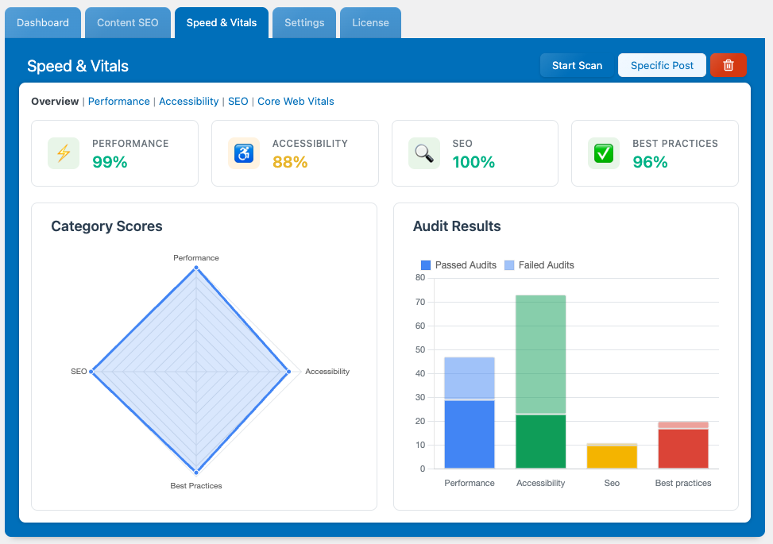The height and width of the screenshot is (544, 773).
Task: Go to the License tab
Action: pyautogui.click(x=370, y=22)
